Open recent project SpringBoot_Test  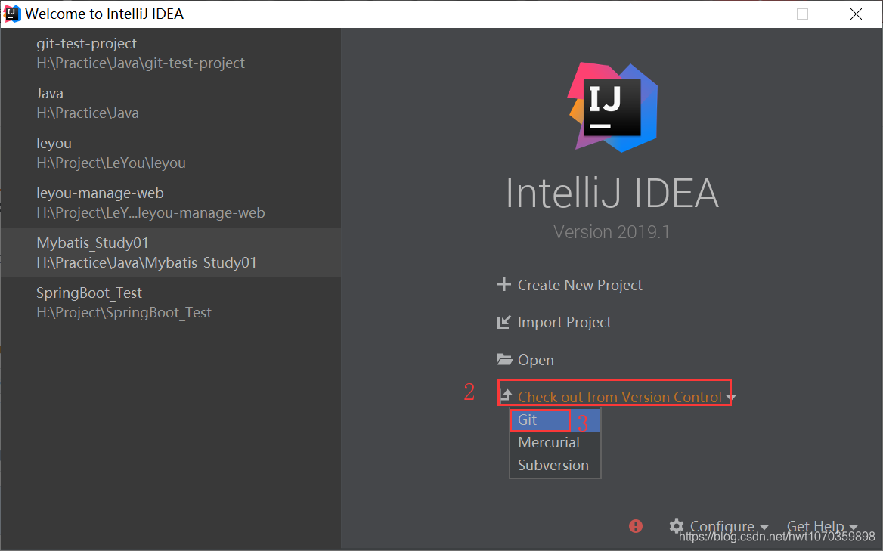[x=171, y=302]
